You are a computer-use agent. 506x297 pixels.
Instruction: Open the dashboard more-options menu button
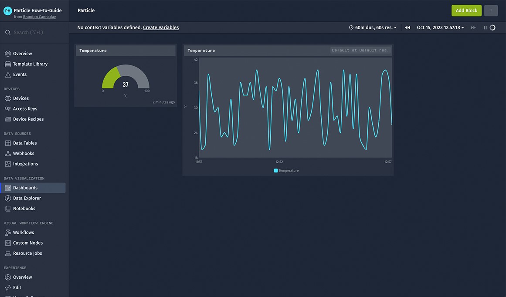tap(491, 10)
